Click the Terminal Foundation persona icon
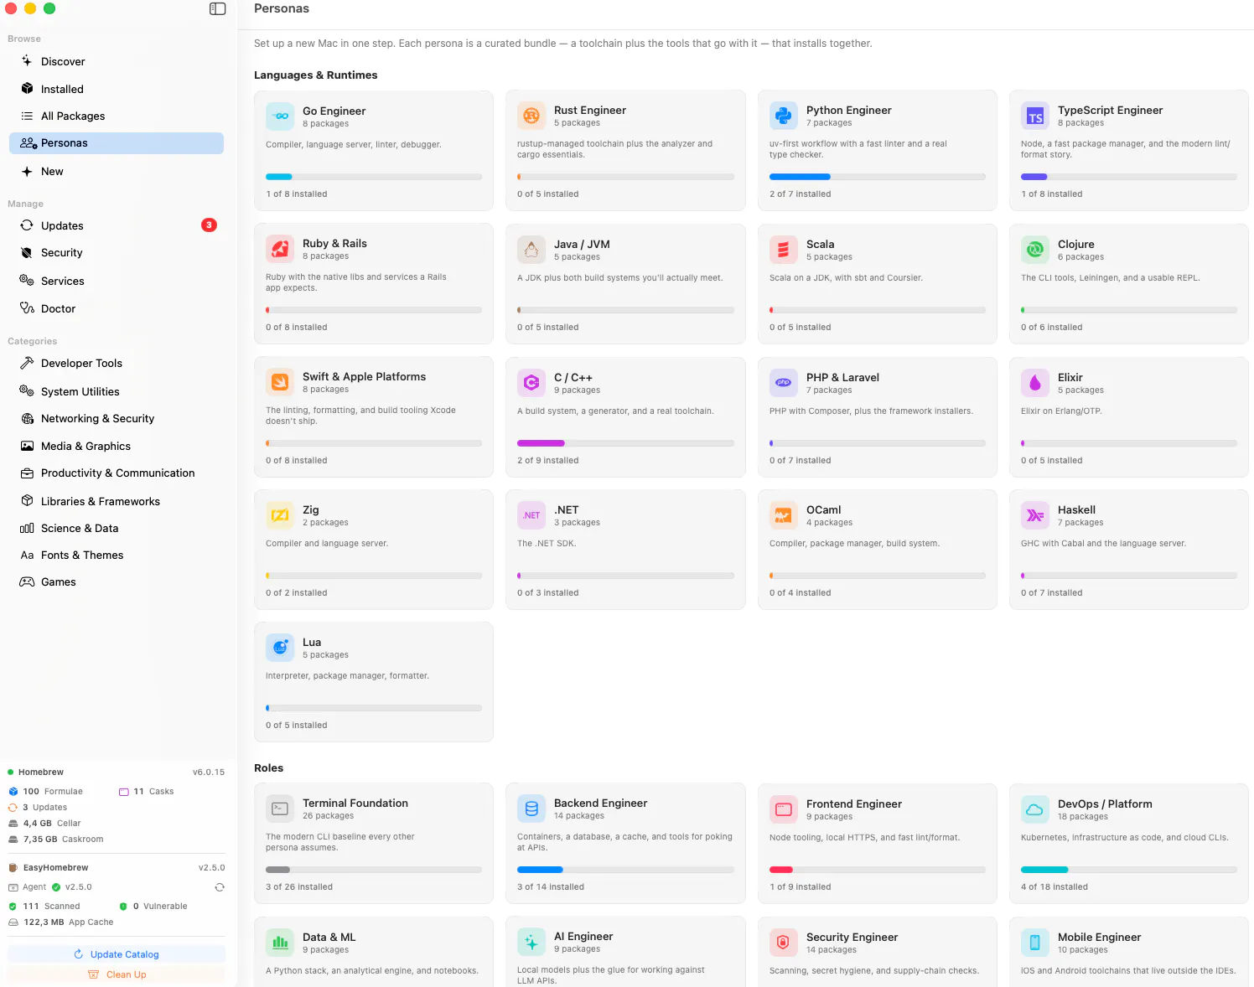The height and width of the screenshot is (987, 1254). pos(280,809)
